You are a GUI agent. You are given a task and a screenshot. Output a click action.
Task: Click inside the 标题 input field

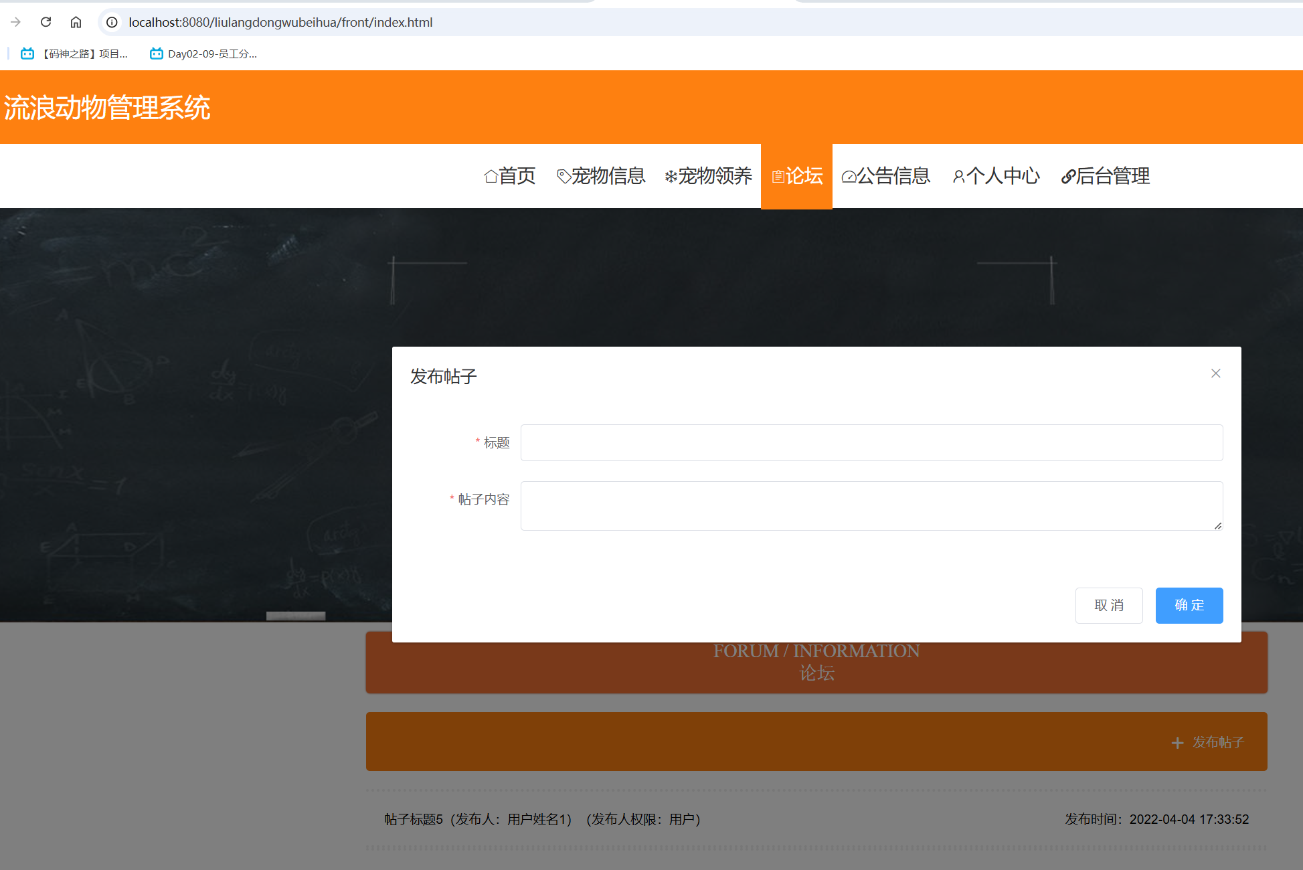[x=871, y=442]
